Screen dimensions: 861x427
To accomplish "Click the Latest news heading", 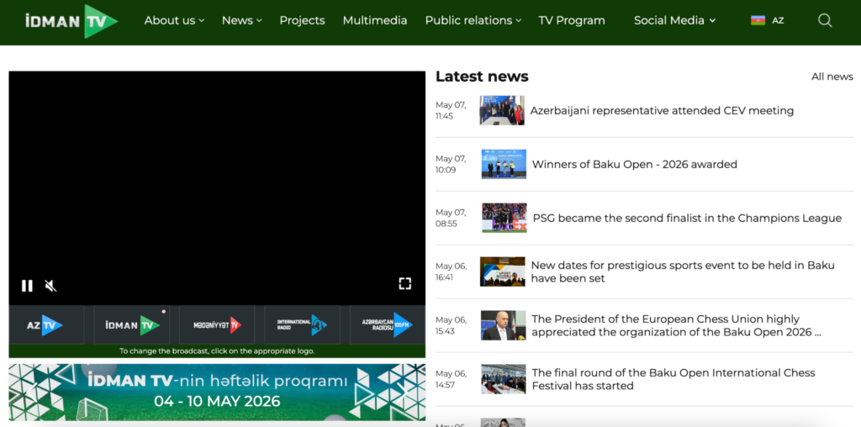I will (x=482, y=76).
